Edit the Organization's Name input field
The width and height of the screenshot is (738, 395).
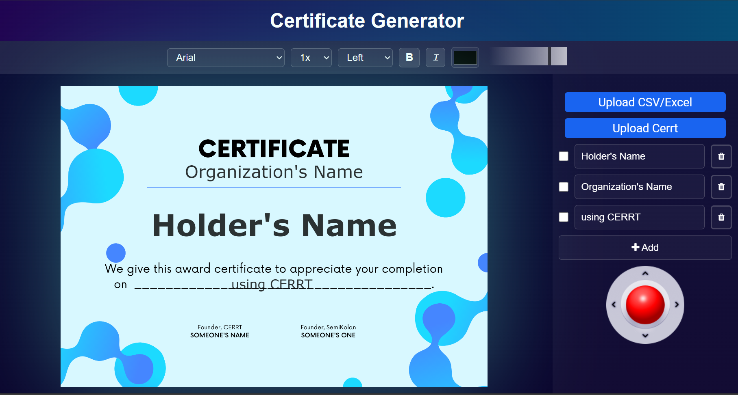point(639,187)
